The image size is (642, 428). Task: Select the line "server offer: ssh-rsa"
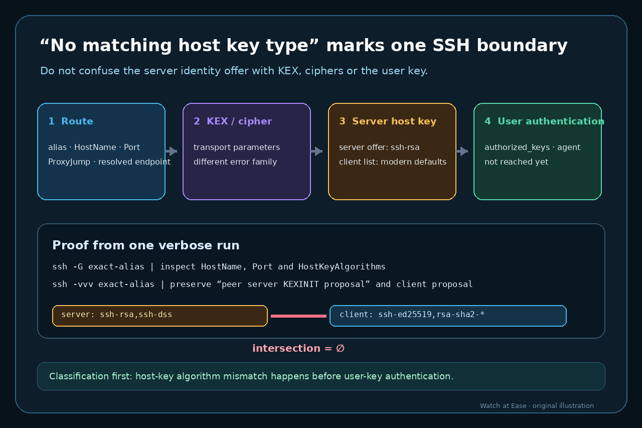379,148
